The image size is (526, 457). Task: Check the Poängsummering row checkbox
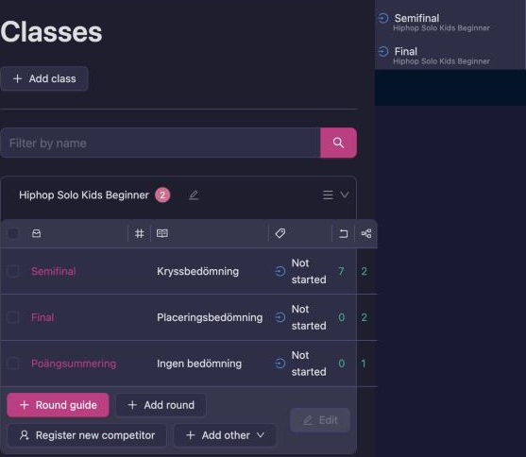click(13, 363)
